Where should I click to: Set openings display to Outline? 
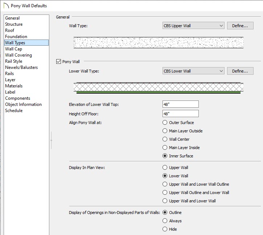165,213
